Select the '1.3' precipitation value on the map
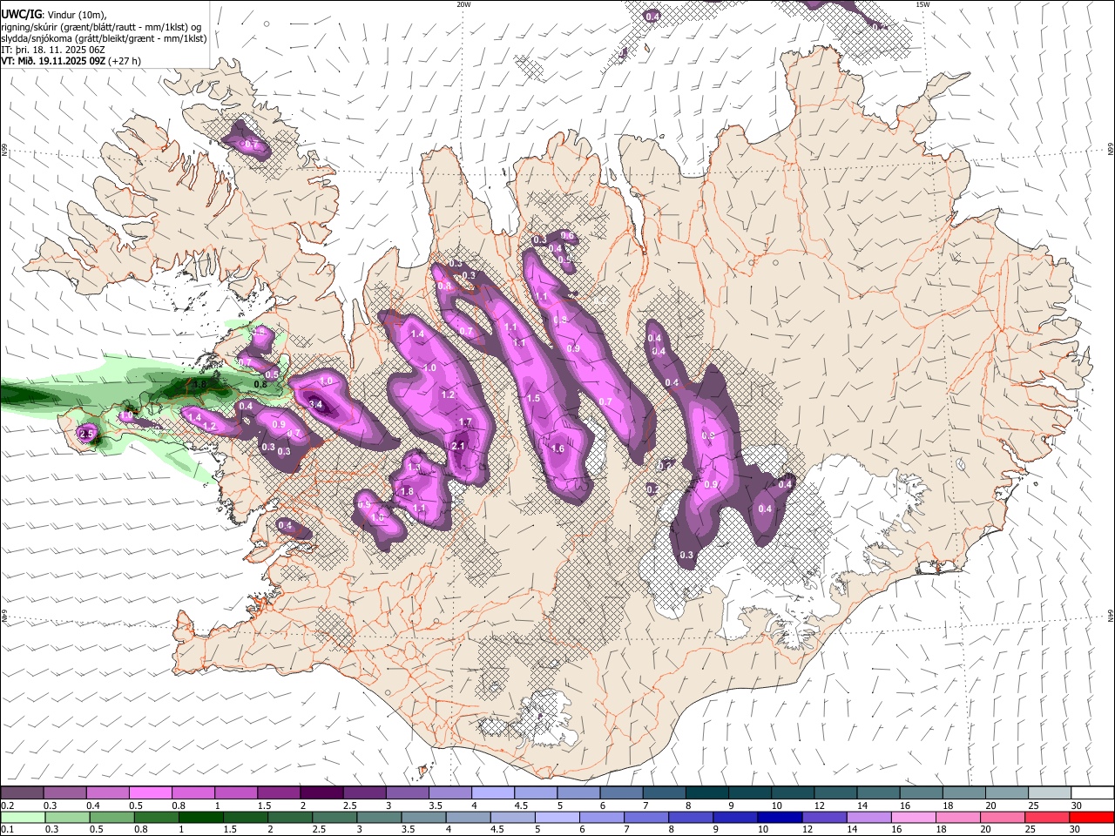 pyautogui.click(x=415, y=468)
